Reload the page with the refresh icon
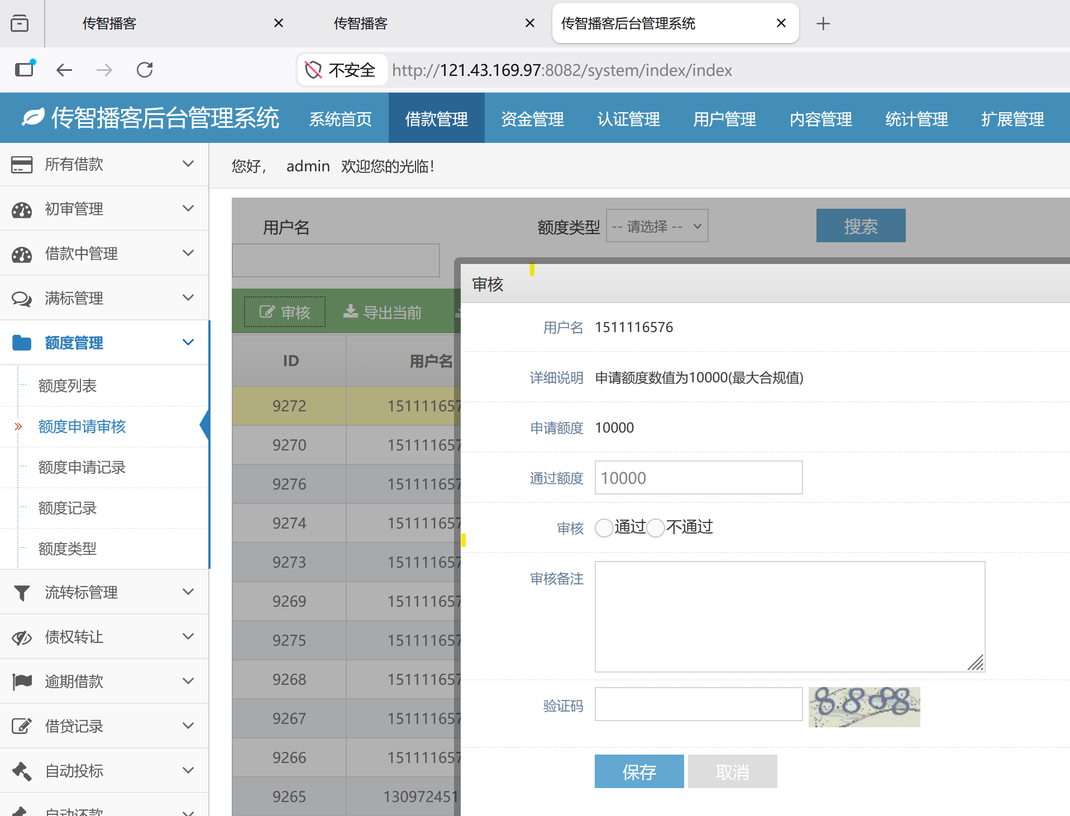1070x816 pixels. [145, 70]
